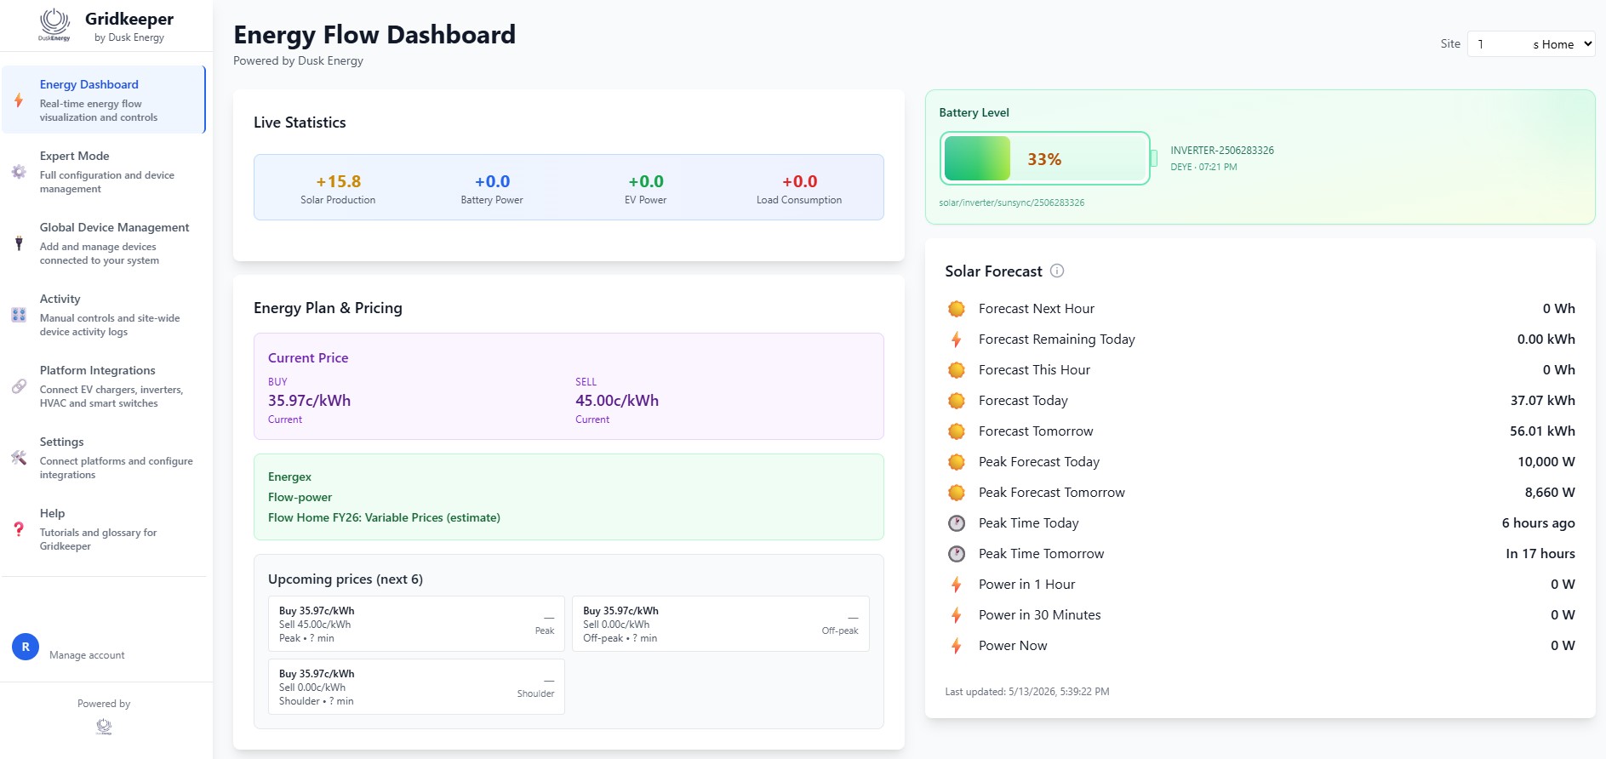
Task: Click the Dusk Energy logo in footer
Action: [x=104, y=727]
